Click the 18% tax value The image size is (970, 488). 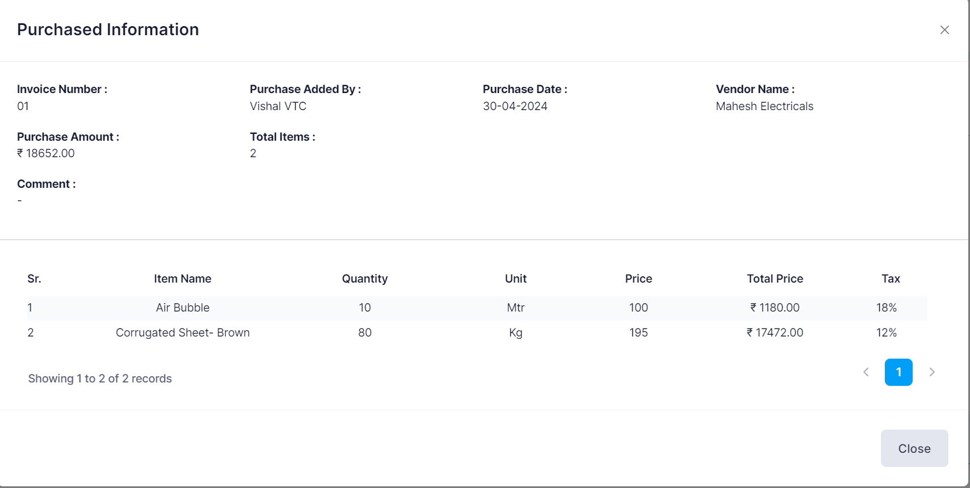pyautogui.click(x=886, y=308)
